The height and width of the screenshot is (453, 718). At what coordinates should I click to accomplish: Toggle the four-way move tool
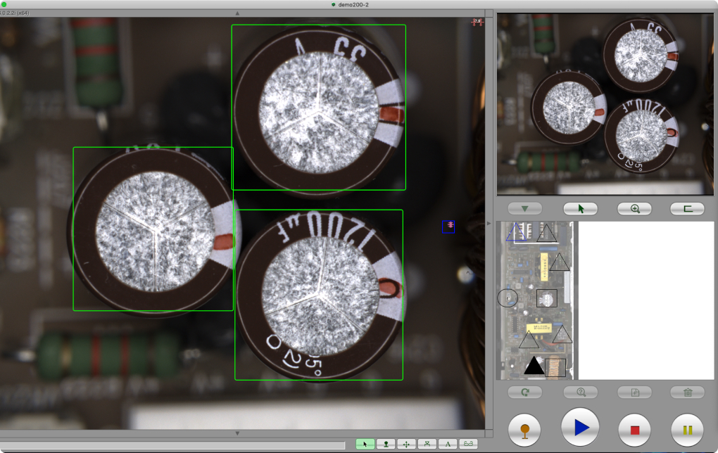[406, 444]
